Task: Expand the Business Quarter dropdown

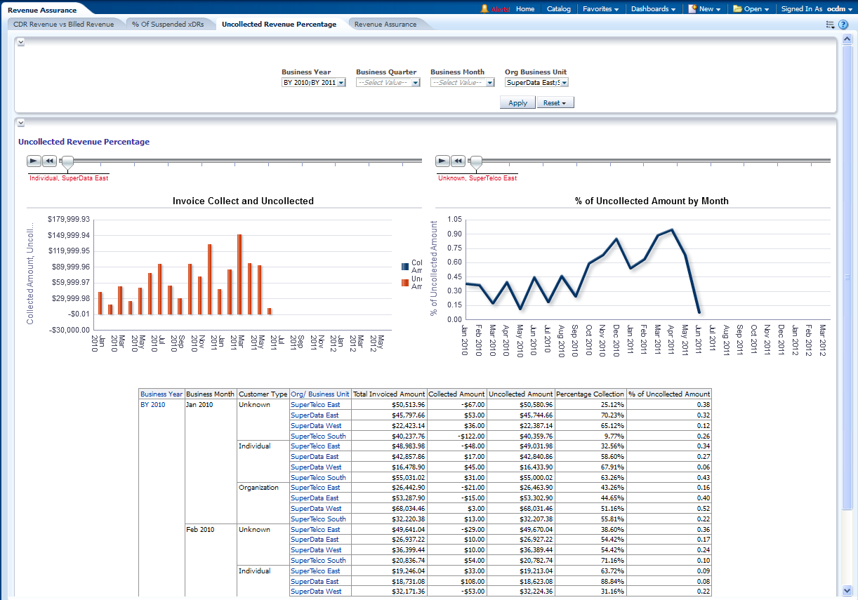Action: pyautogui.click(x=416, y=83)
